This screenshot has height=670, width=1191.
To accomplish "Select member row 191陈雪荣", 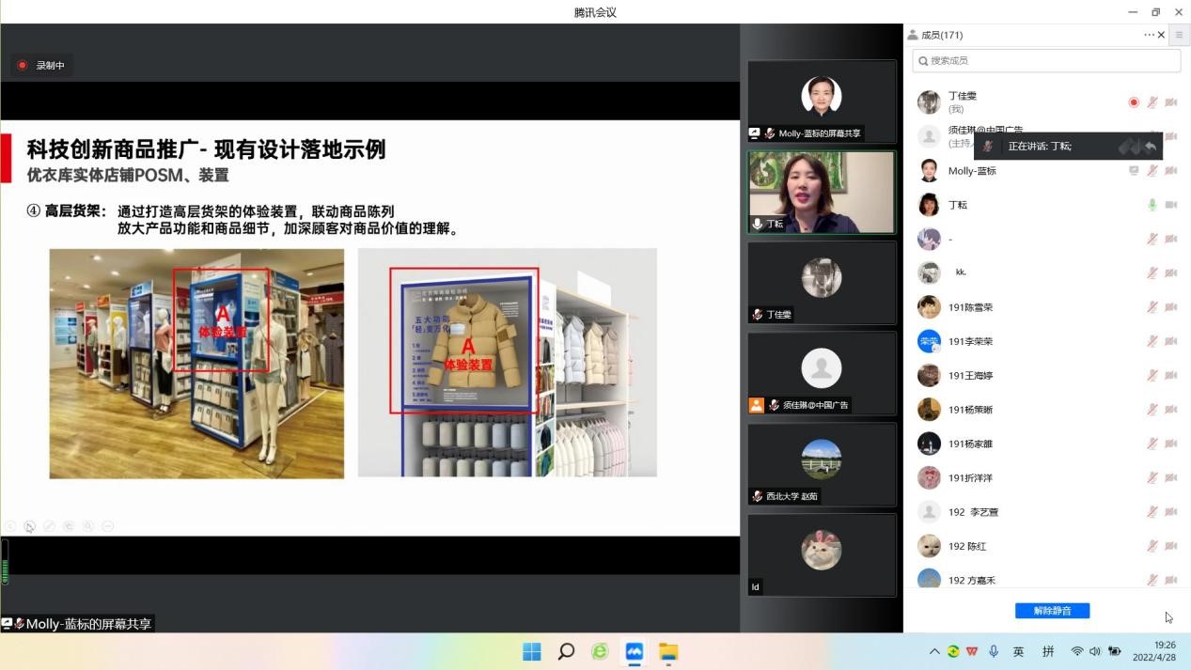I will pos(1047,307).
